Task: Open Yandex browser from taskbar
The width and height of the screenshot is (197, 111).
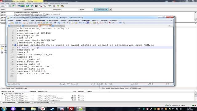Action: [42, 109]
